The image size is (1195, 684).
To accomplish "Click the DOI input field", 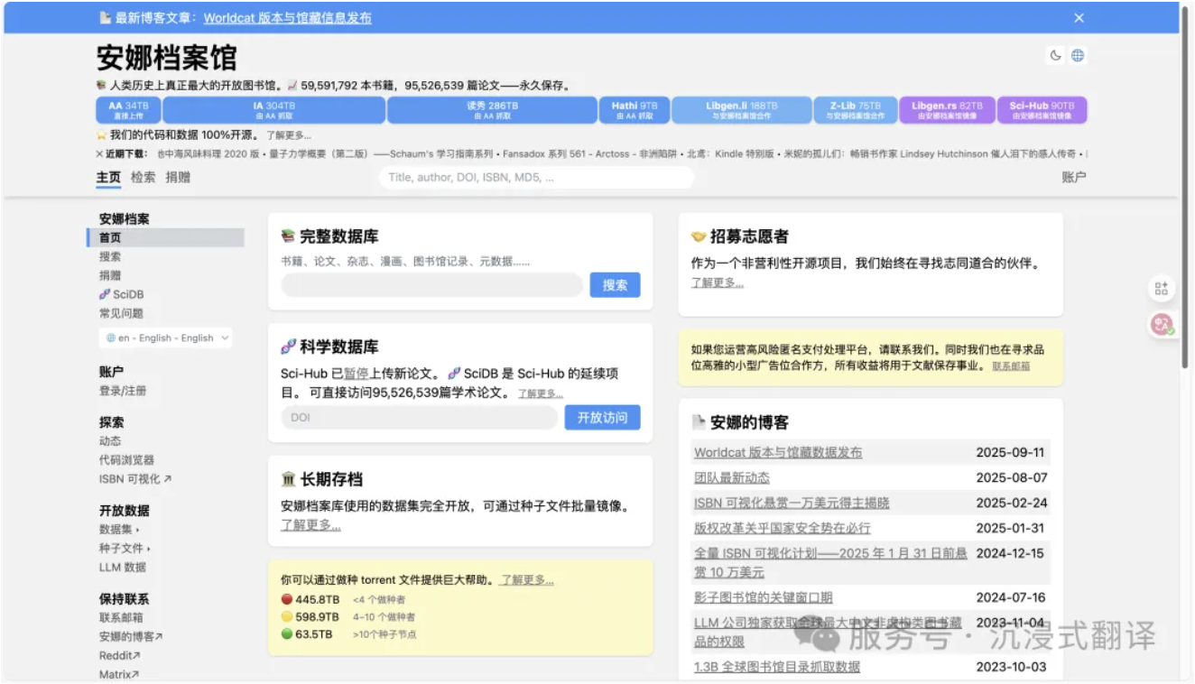I will pos(420,418).
